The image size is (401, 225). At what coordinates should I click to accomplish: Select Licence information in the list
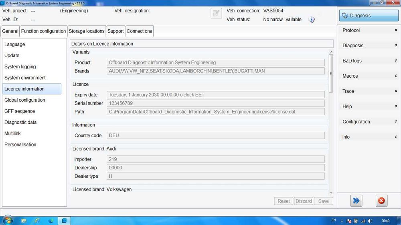(x=32, y=89)
